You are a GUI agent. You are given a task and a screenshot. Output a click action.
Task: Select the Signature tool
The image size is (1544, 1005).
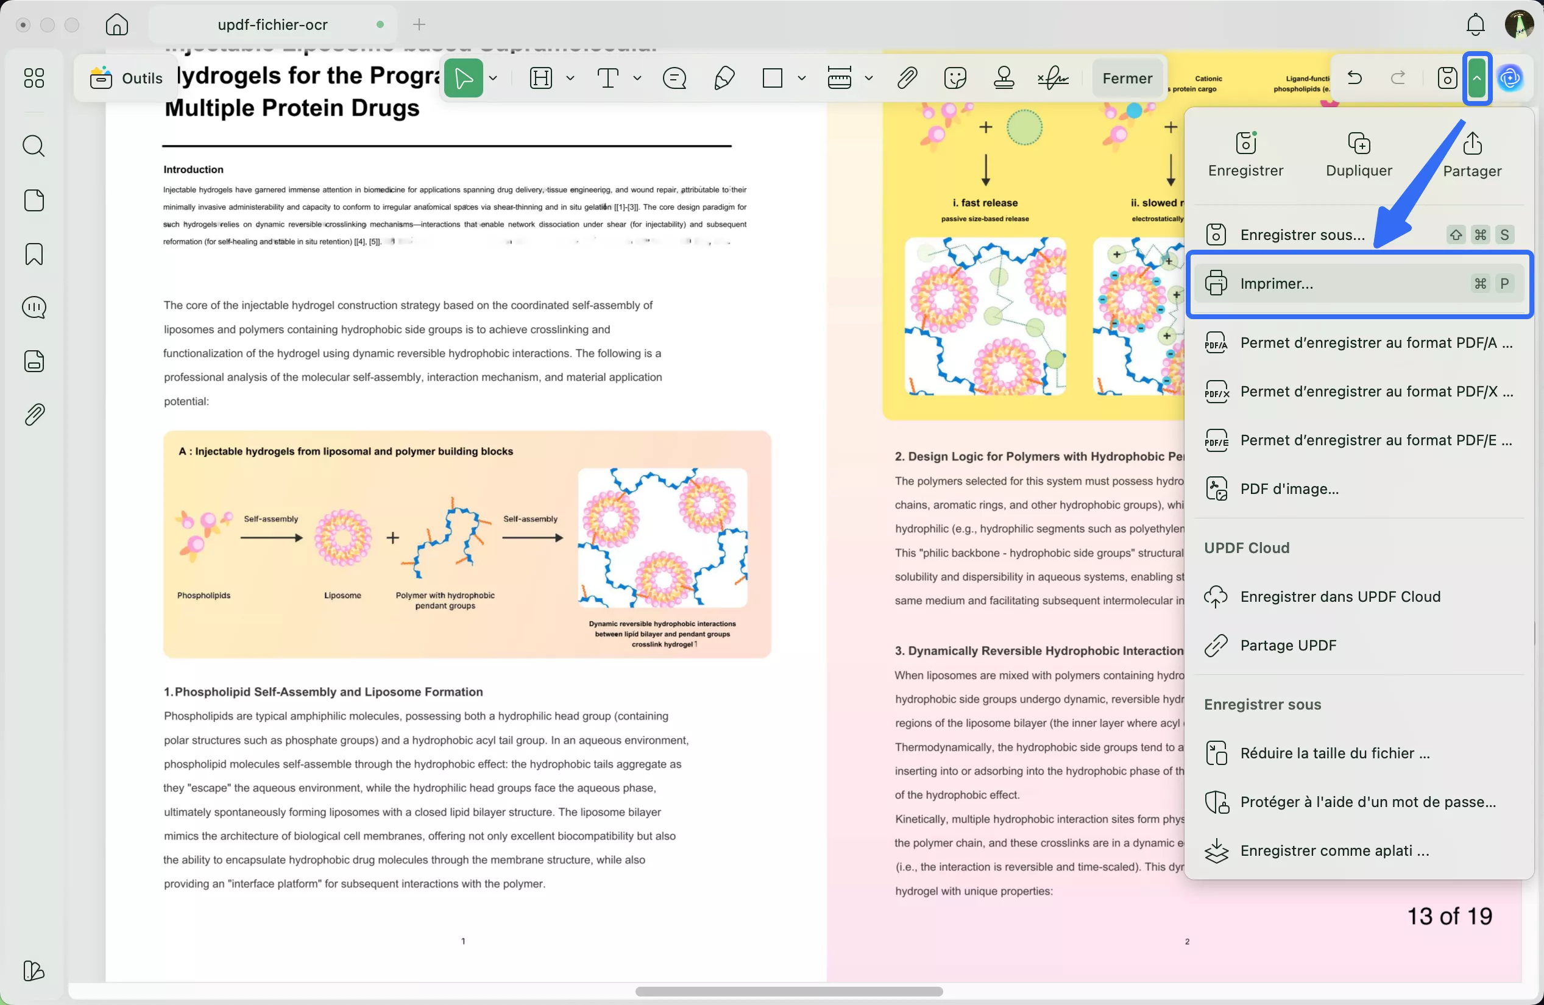1052,78
